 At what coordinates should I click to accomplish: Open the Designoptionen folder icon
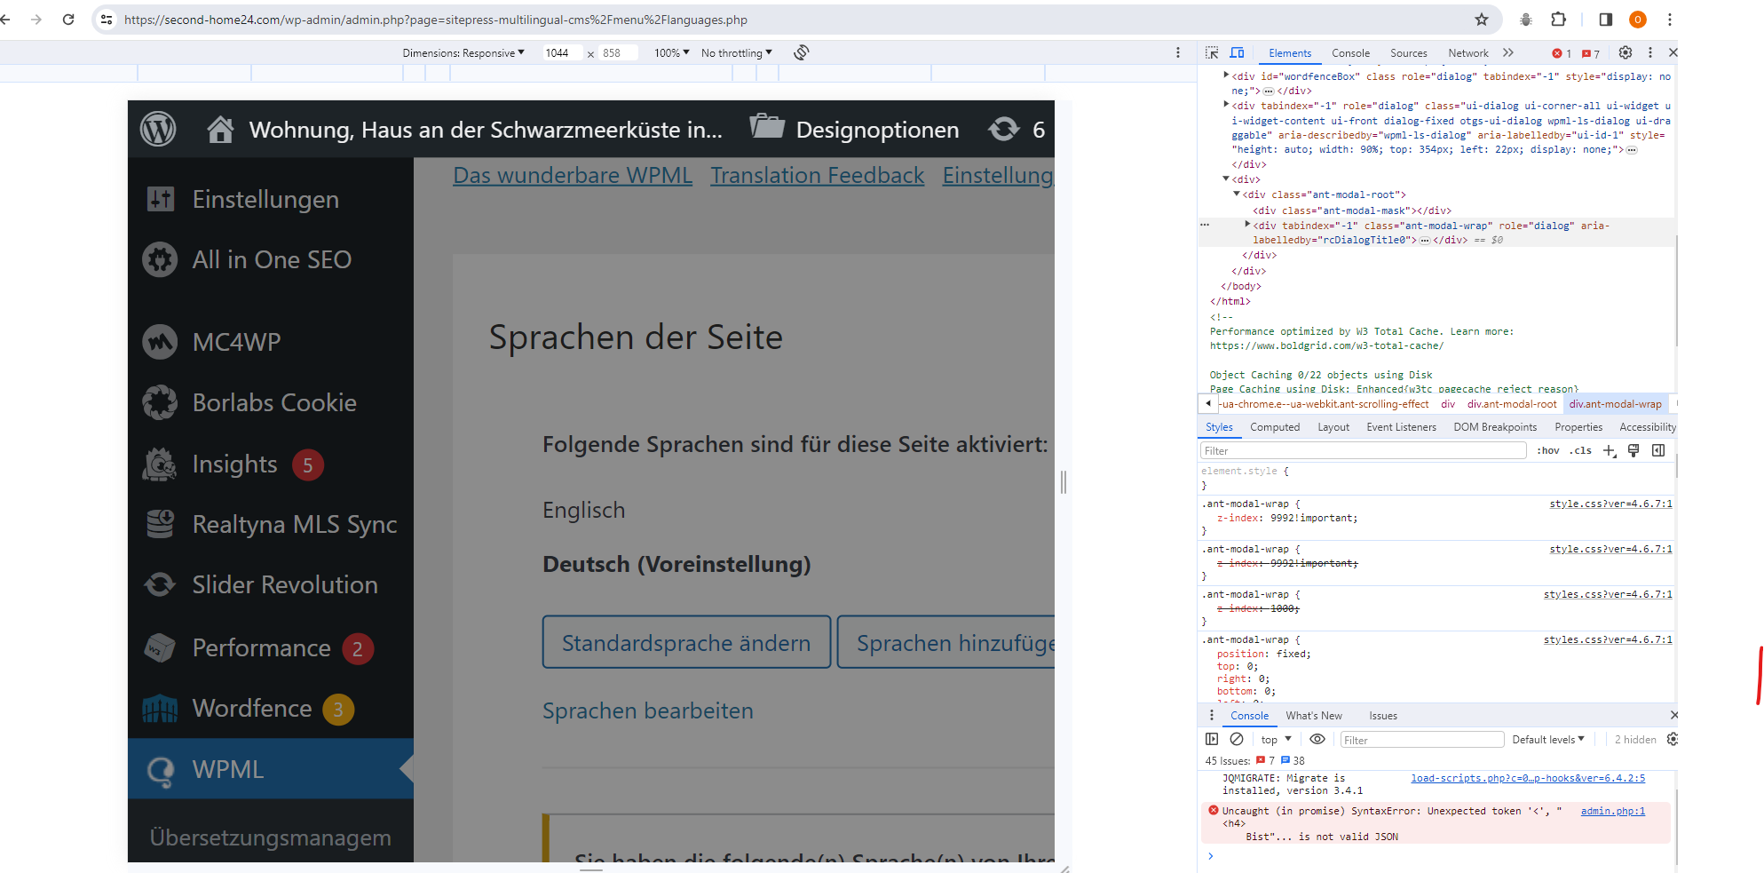(767, 126)
